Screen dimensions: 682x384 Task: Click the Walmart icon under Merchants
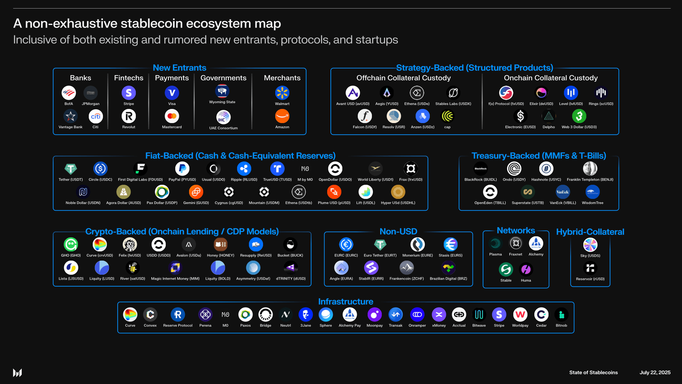[x=282, y=93]
